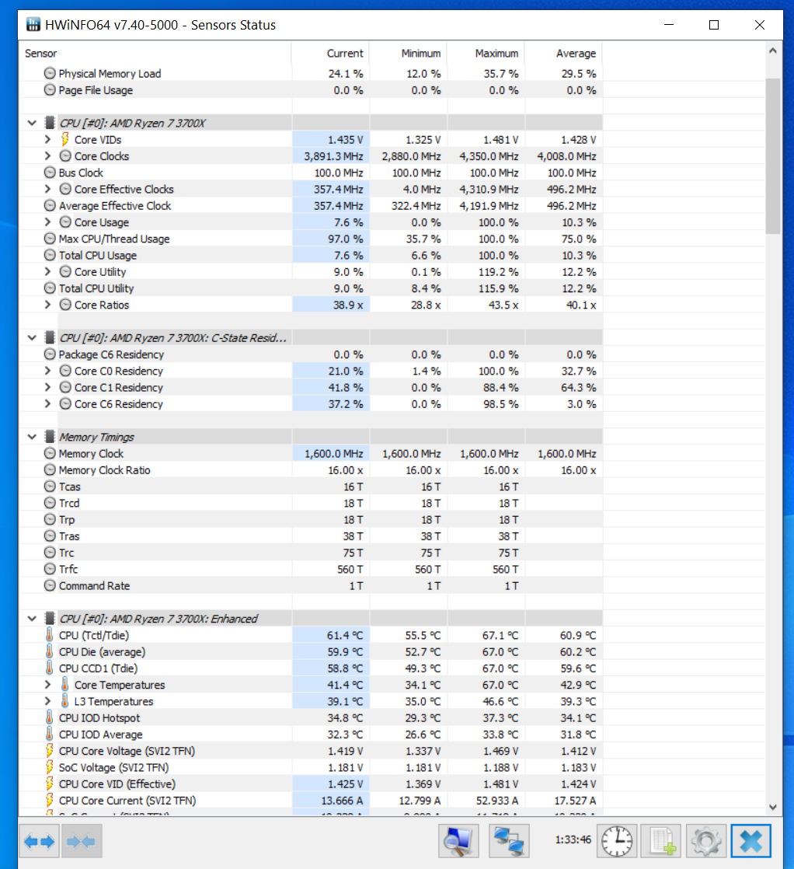Click the Package C6 Residency sensor icon
794x869 pixels.
pos(50,354)
